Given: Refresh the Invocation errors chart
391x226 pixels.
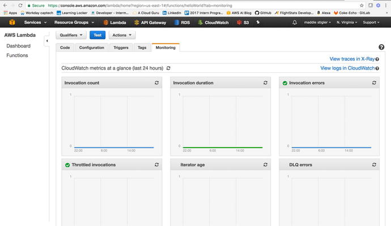Looking at the screenshot, I should 374,83.
